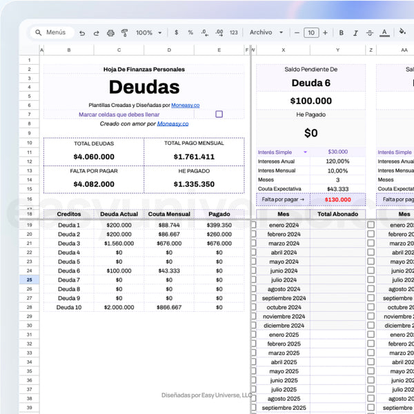Apply strikethrough formatting in the toolbar
414x414 pixels.
click(370, 32)
